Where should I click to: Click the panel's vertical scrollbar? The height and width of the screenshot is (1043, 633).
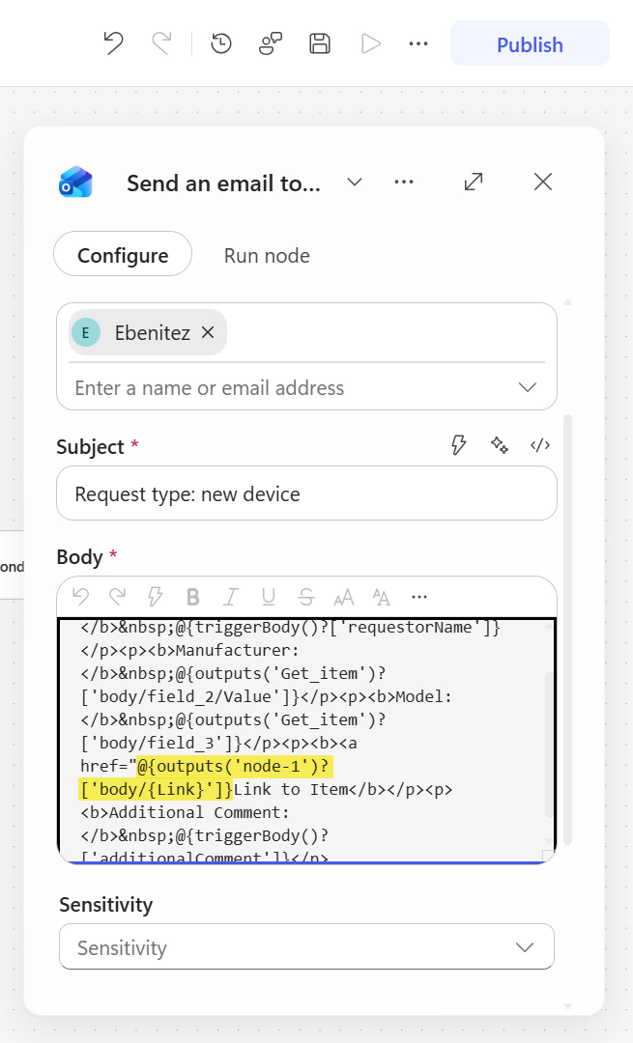(568, 630)
